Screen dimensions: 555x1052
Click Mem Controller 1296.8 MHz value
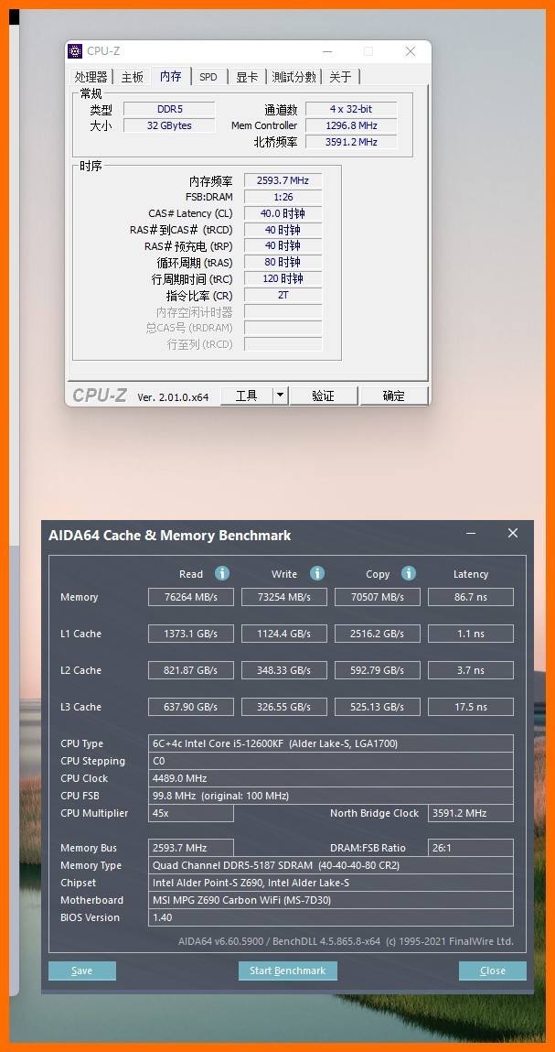coord(351,125)
